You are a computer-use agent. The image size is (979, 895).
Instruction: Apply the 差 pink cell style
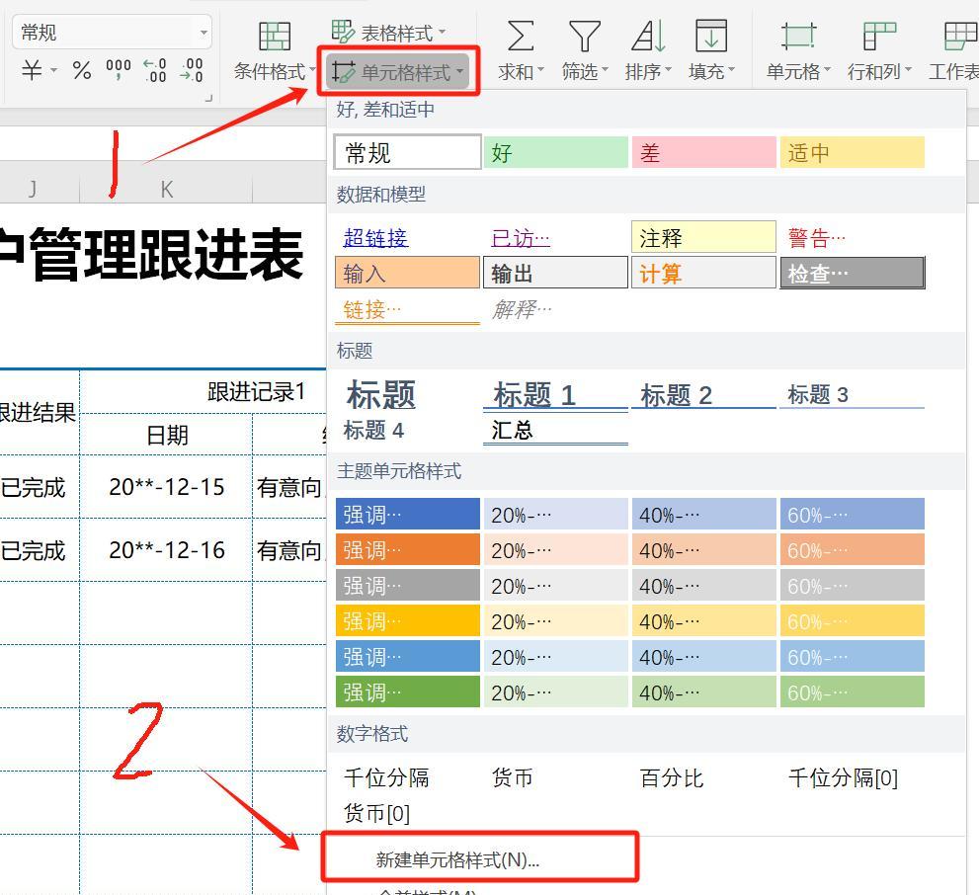(x=703, y=152)
